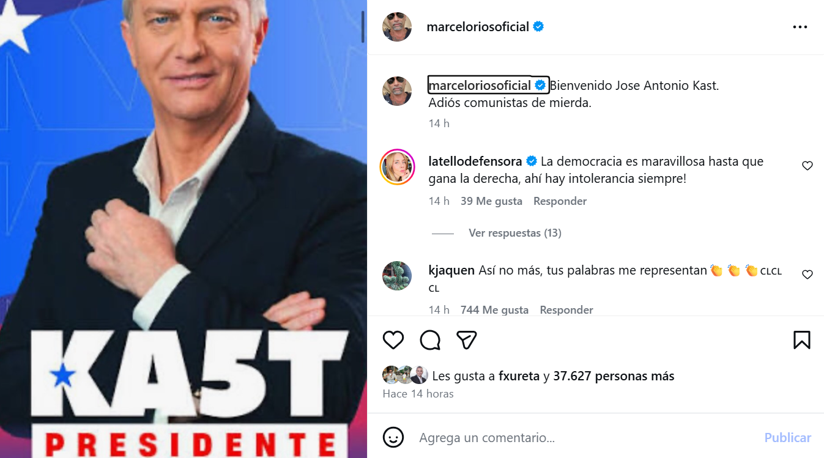Open the 37.627 personas más likes list

(614, 376)
